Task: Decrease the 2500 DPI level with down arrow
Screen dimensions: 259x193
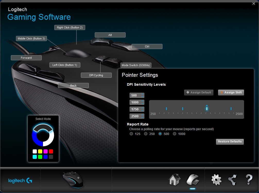Action: click(x=142, y=117)
